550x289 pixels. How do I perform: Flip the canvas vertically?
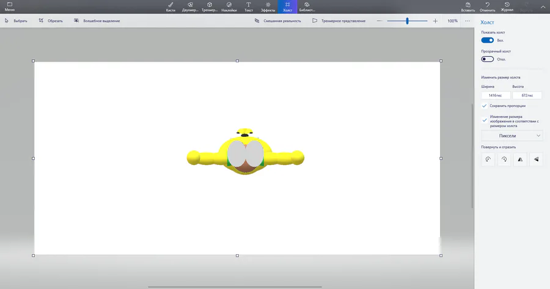[x=537, y=159]
